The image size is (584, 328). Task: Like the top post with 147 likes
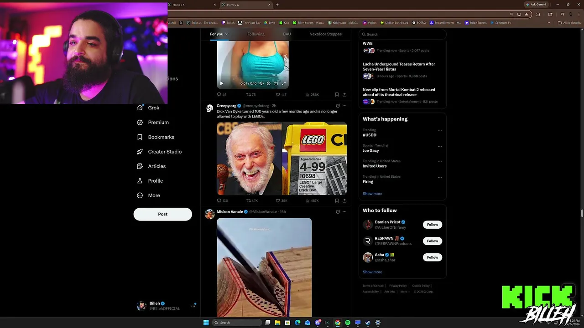click(281, 95)
